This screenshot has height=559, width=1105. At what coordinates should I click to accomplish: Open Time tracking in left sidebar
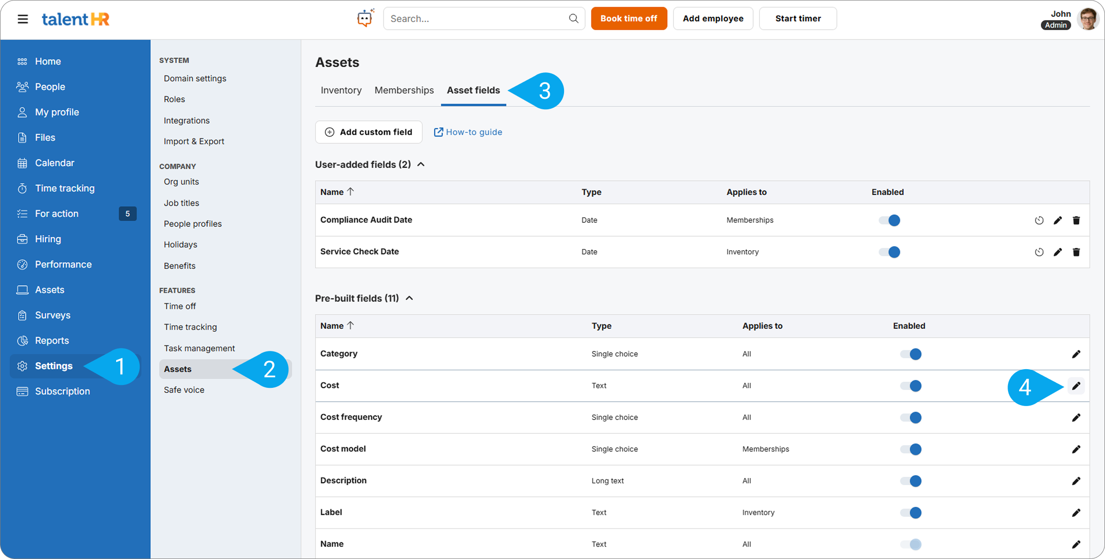65,188
